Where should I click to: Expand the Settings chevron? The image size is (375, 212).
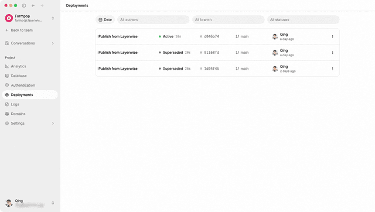(53, 124)
